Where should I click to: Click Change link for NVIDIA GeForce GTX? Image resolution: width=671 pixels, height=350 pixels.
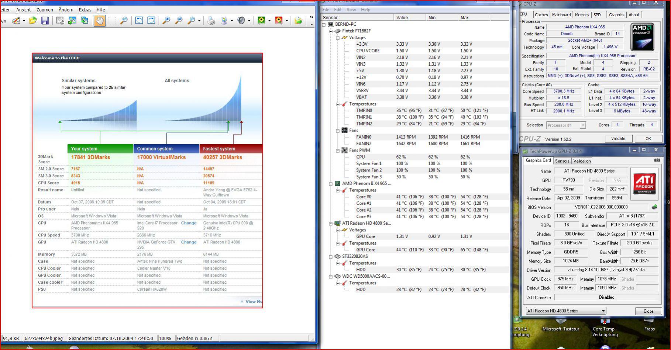189,242
